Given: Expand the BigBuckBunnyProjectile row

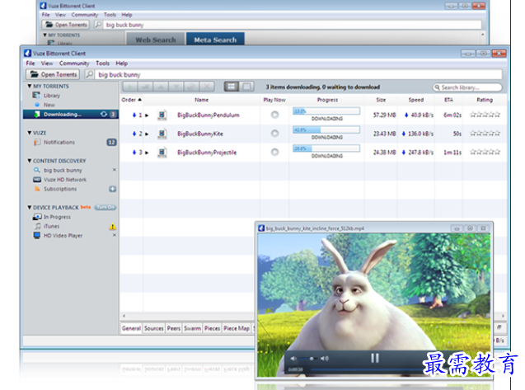Looking at the screenshot, I should 147,153.
